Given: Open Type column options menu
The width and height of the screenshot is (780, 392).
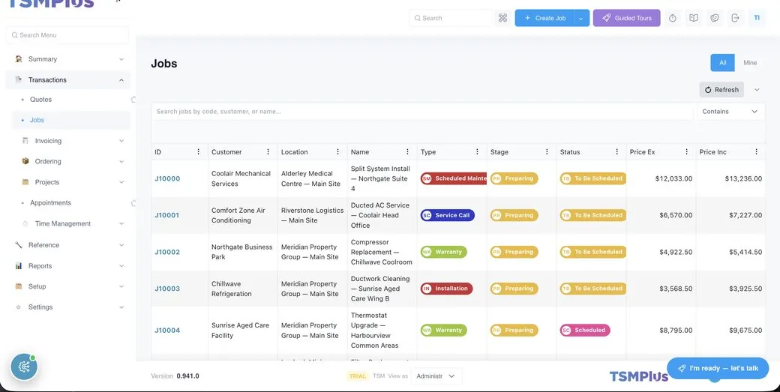Looking at the screenshot, I should 477,152.
